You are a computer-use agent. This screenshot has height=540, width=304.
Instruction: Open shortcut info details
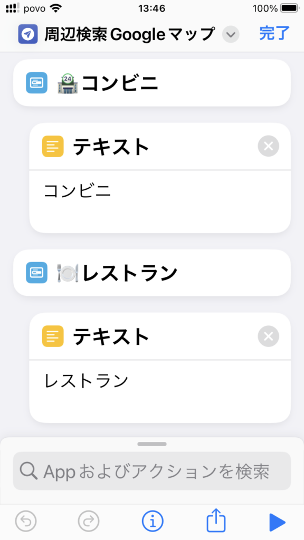coord(153,522)
